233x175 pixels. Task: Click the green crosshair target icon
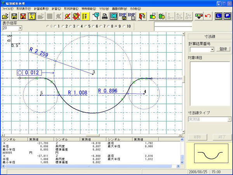[162, 16]
